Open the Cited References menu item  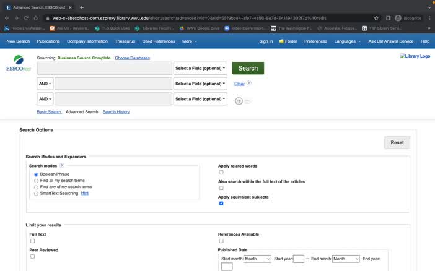pyautogui.click(x=159, y=41)
